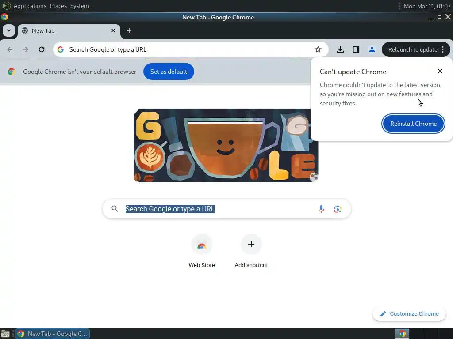Click the magnifier icon in search box

pyautogui.click(x=115, y=209)
